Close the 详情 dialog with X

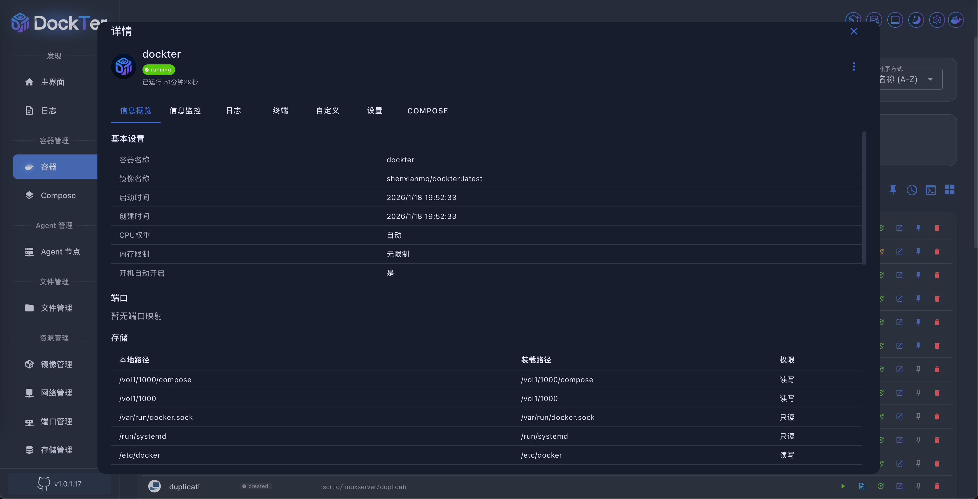click(x=854, y=31)
